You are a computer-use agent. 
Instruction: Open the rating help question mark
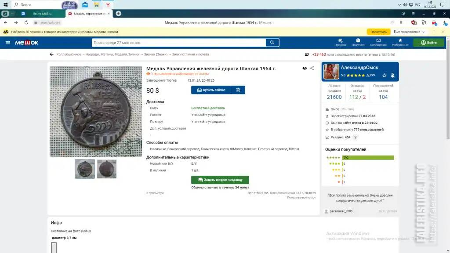point(355,137)
